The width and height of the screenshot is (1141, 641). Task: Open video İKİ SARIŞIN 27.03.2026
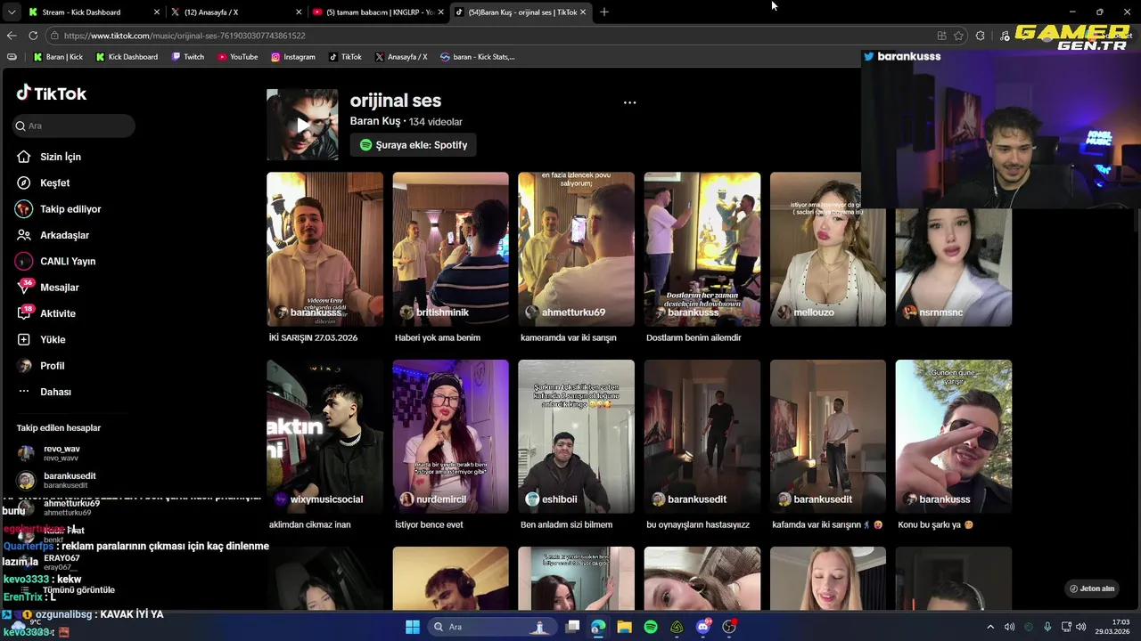[x=324, y=249]
